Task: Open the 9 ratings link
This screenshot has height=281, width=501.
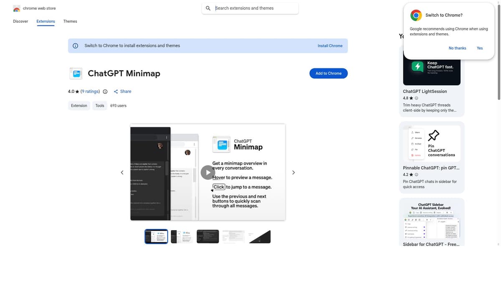Action: 90,92
